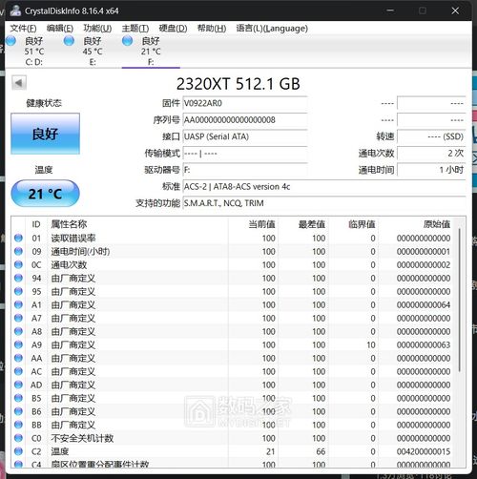Click the interface field UASP (Serial ATA)
This screenshot has width=477, height=479.
point(245,136)
